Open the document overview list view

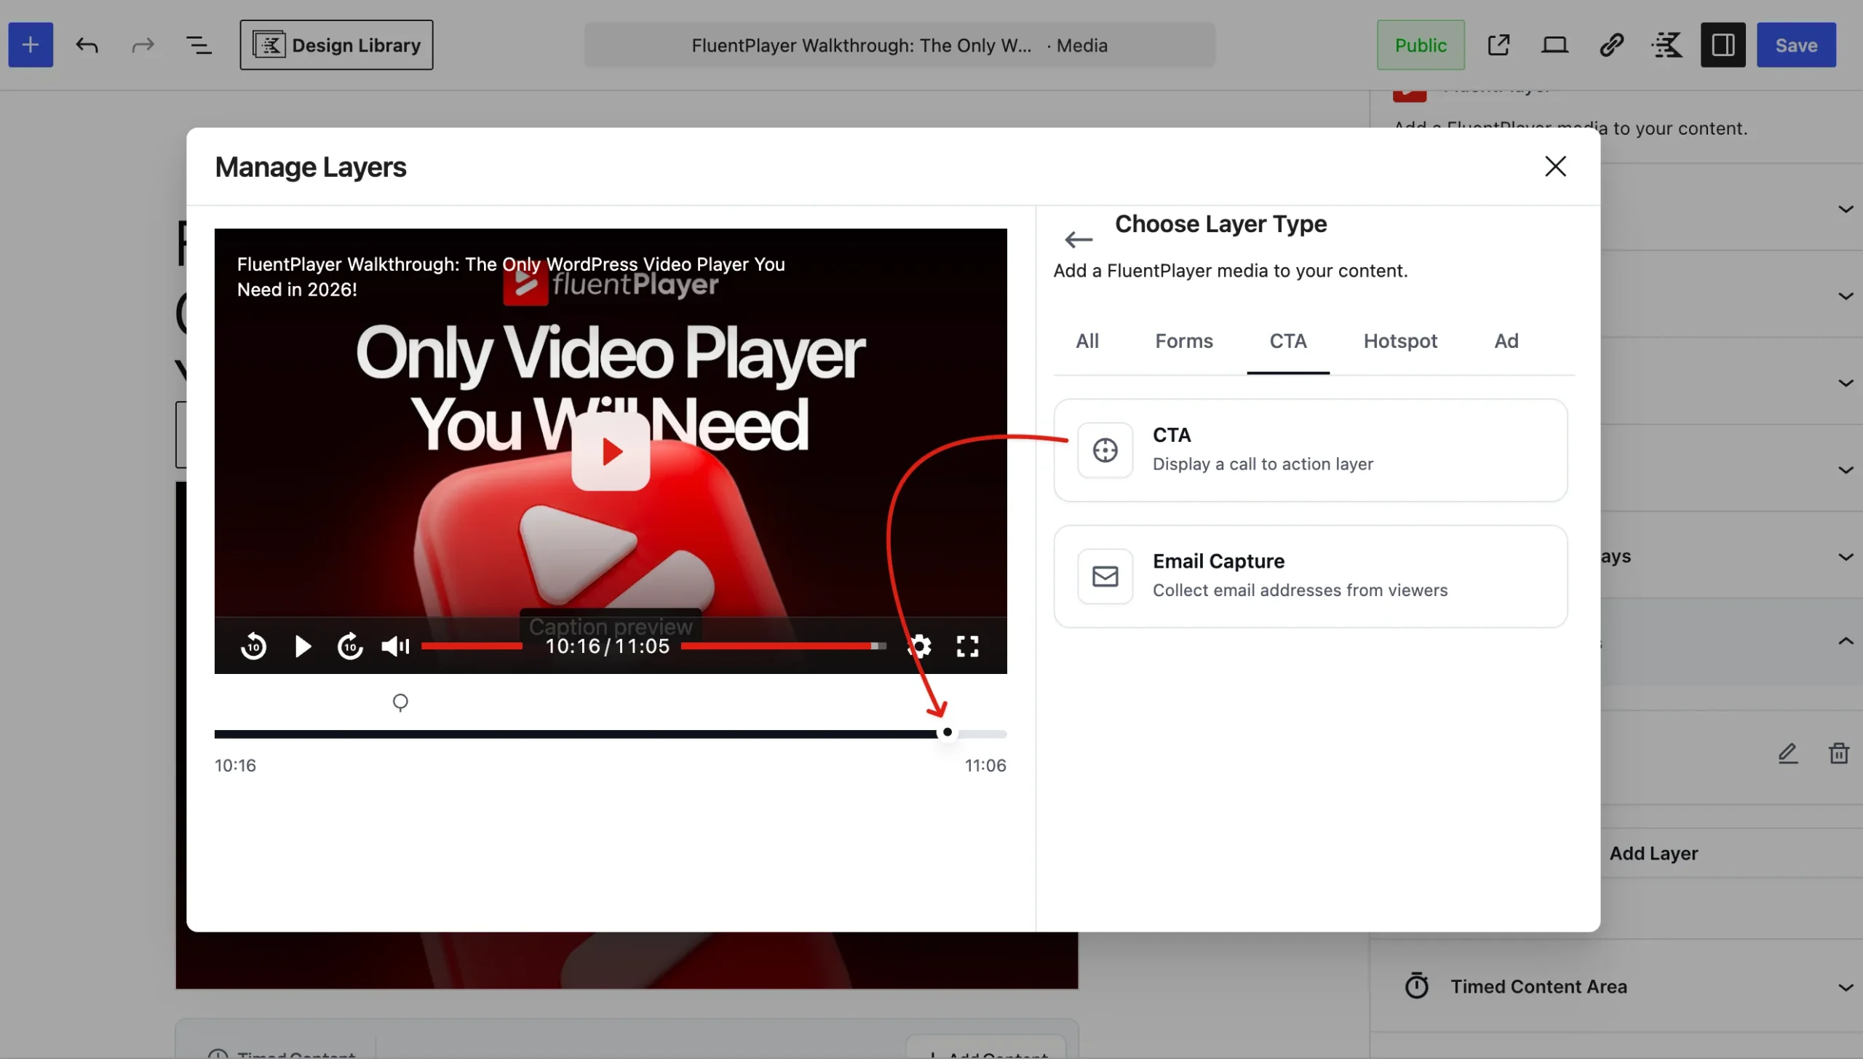click(199, 45)
